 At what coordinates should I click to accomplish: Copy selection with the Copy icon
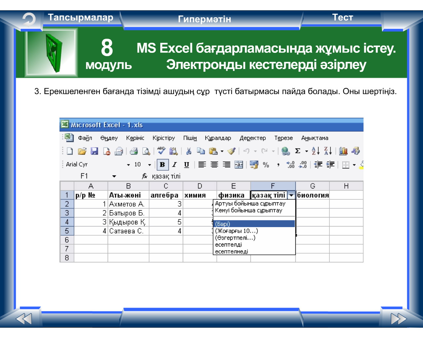pyautogui.click(x=201, y=151)
